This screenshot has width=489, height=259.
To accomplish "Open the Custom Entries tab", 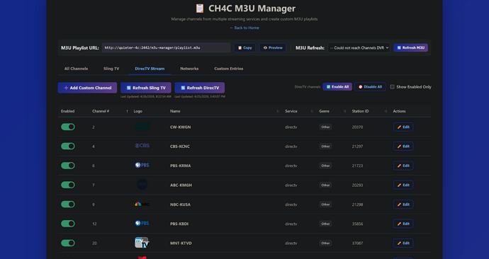I will click(x=229, y=69).
